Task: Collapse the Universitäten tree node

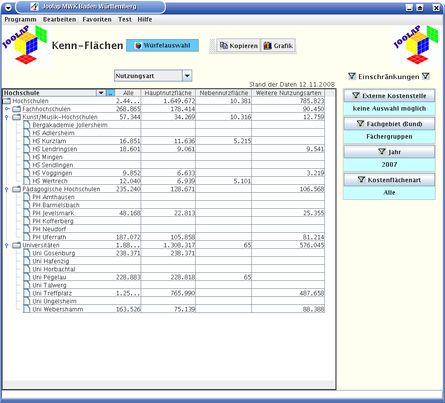Action: click(7, 245)
